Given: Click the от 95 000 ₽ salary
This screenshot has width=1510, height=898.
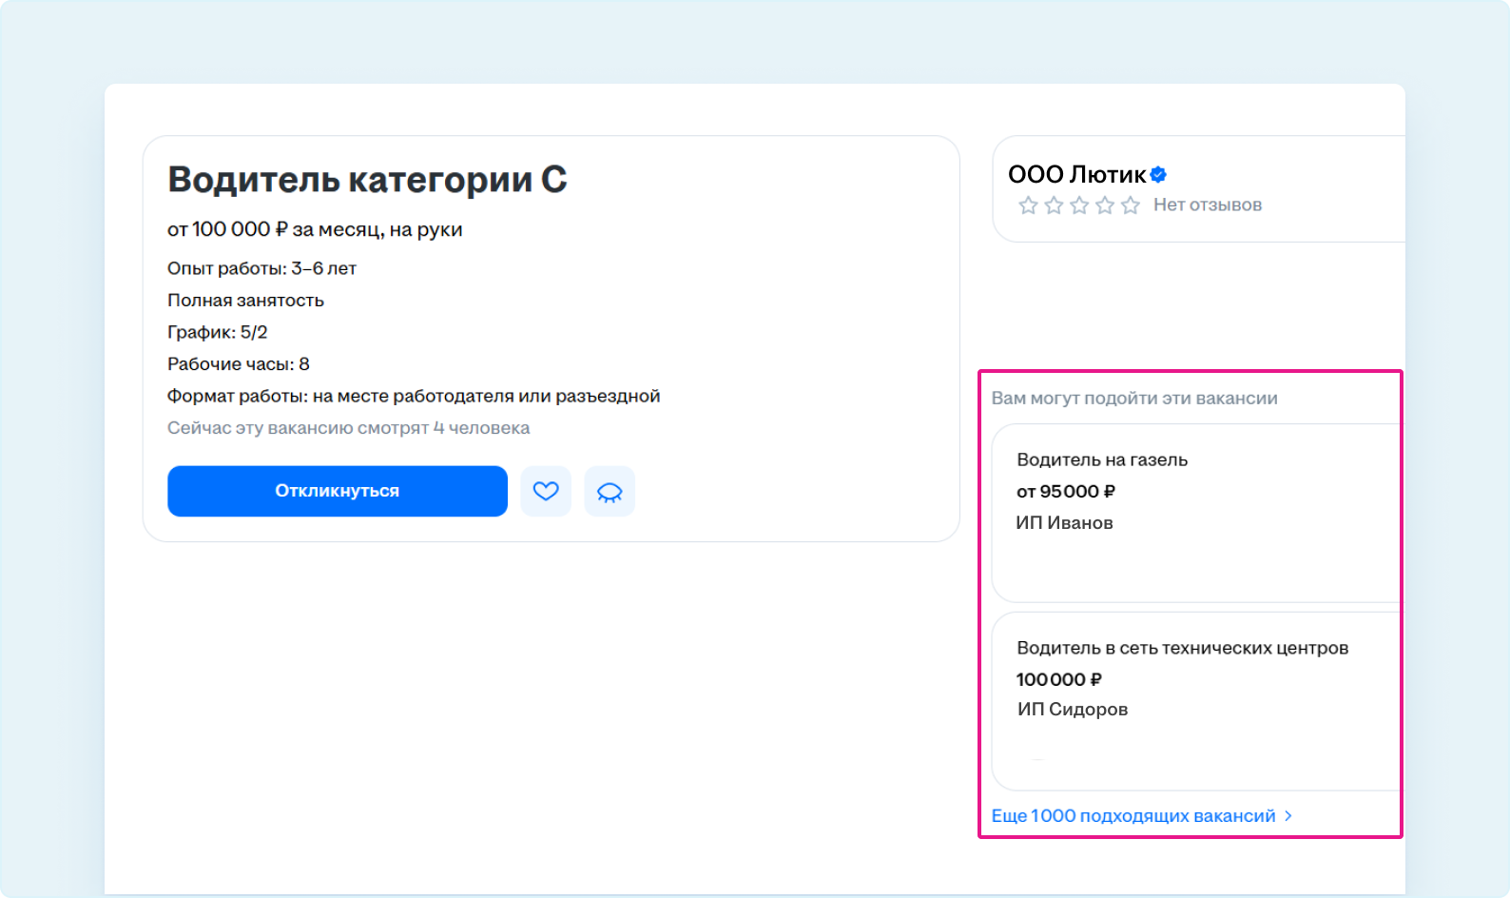Looking at the screenshot, I should pyautogui.click(x=1065, y=491).
